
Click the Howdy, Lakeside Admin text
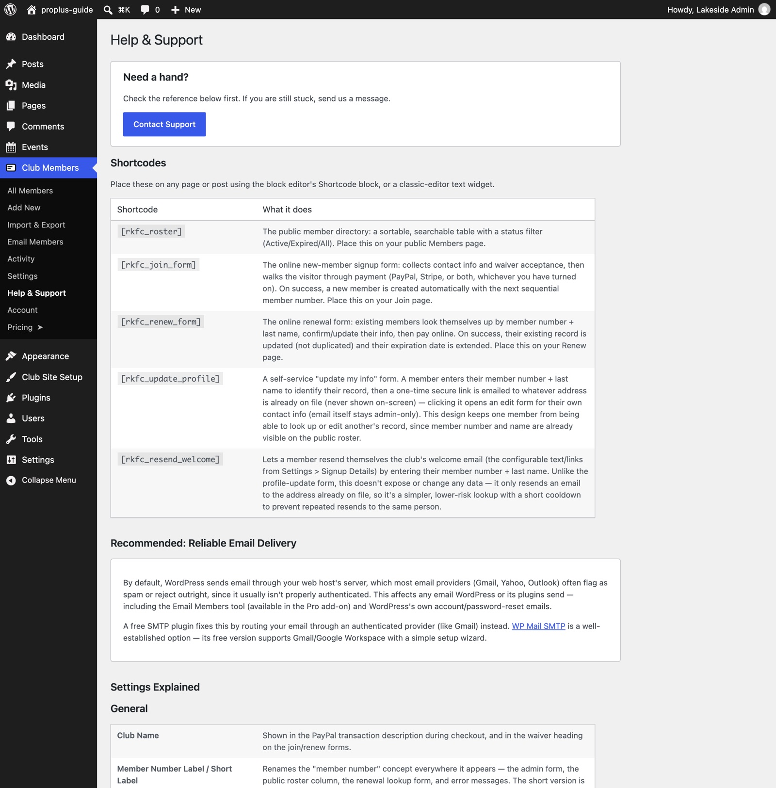[711, 10]
